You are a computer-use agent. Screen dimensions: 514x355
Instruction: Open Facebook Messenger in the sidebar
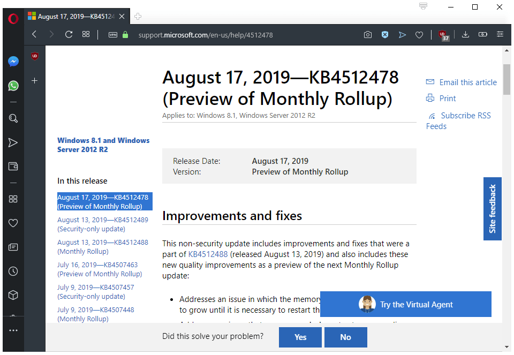coord(13,61)
